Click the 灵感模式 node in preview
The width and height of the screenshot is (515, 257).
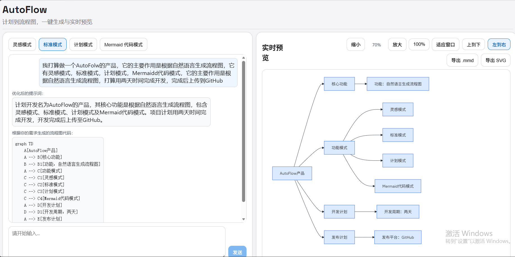point(398,110)
